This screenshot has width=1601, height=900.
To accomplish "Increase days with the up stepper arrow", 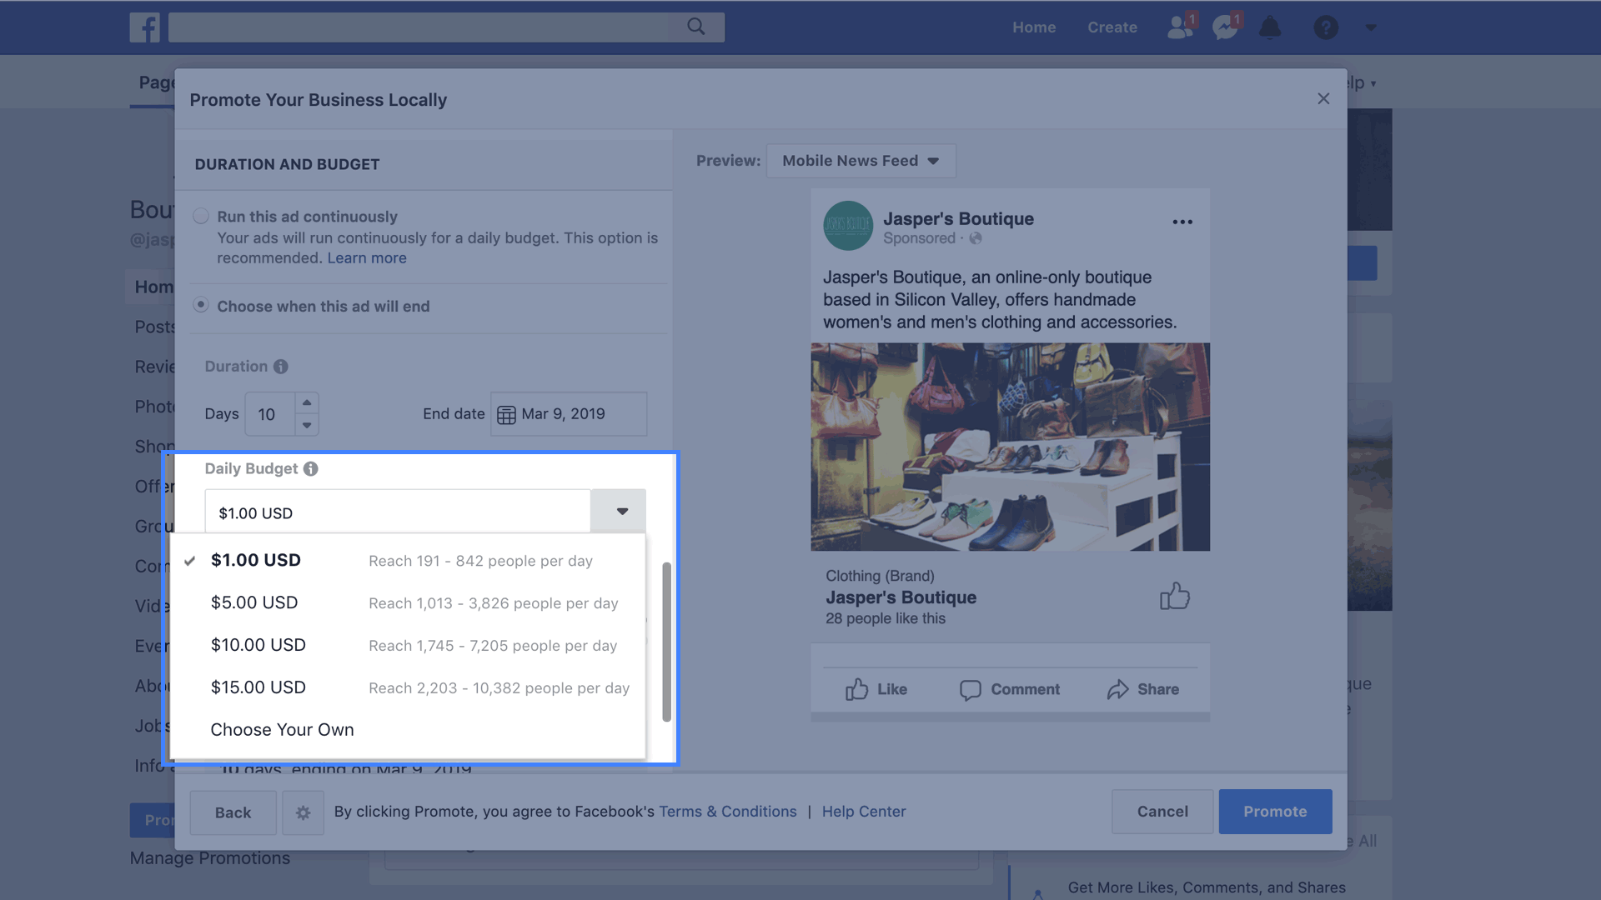I will pyautogui.click(x=307, y=402).
